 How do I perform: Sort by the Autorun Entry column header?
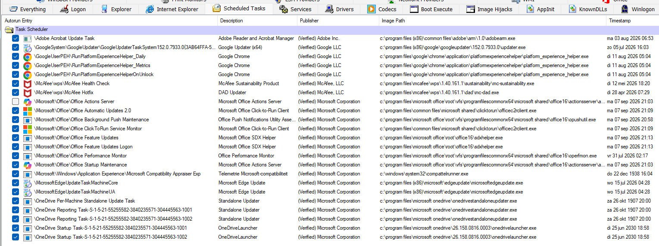[x=110, y=21]
